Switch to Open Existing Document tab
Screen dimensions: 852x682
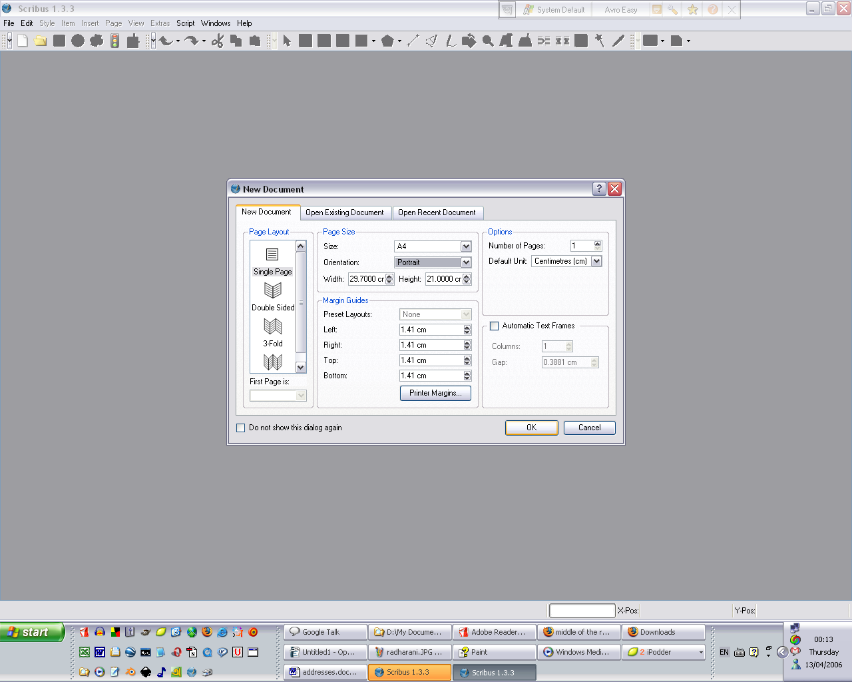344,212
